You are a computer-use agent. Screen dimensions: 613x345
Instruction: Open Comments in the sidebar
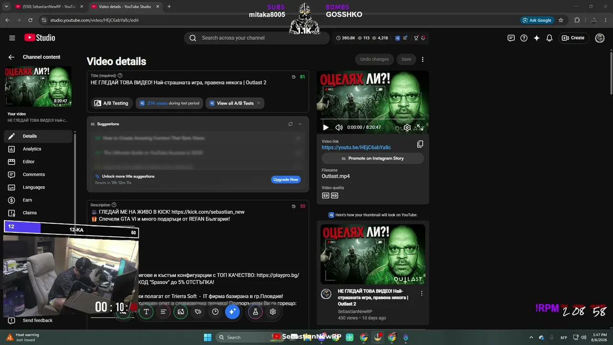click(38, 174)
